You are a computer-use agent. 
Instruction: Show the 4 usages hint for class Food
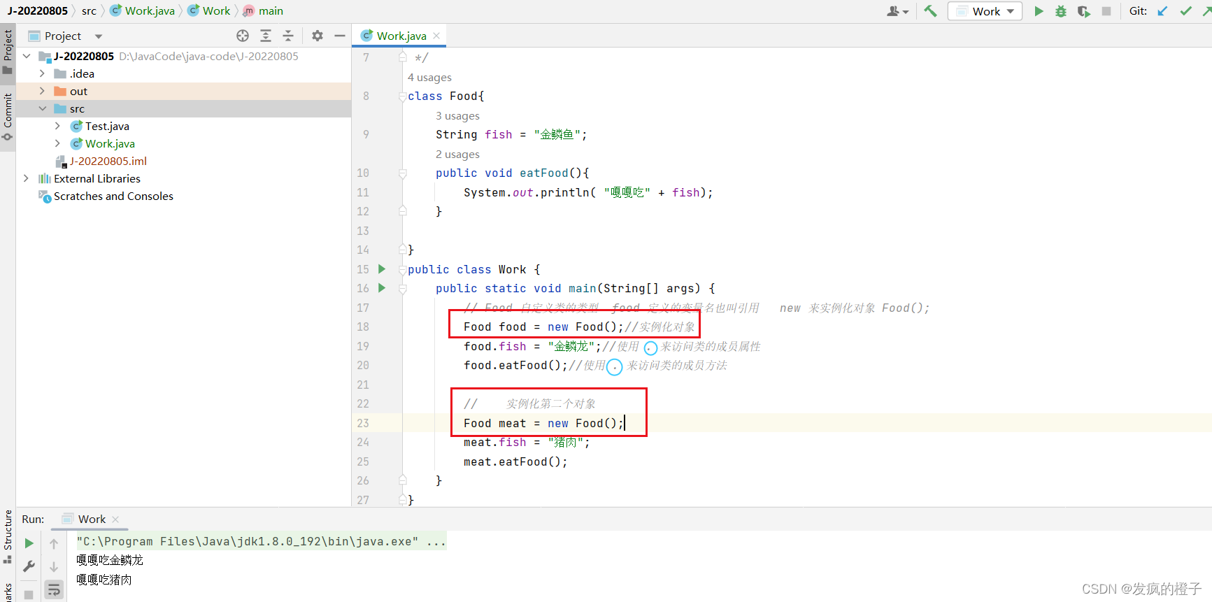pyautogui.click(x=429, y=77)
